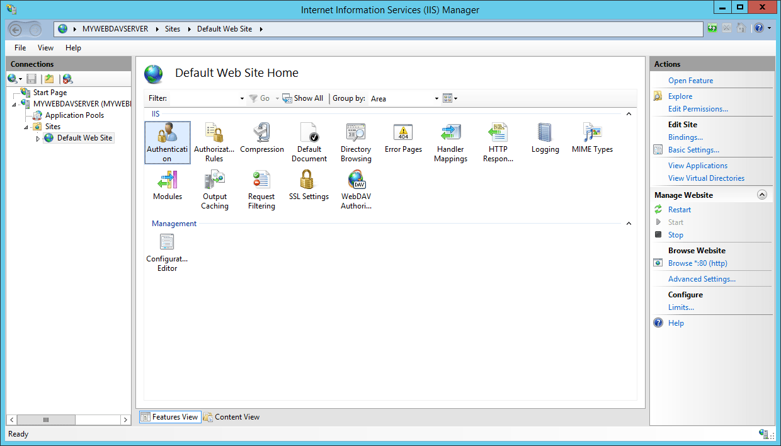781x446 pixels.
Task: Open Directory Browsing feature
Action: [356, 142]
